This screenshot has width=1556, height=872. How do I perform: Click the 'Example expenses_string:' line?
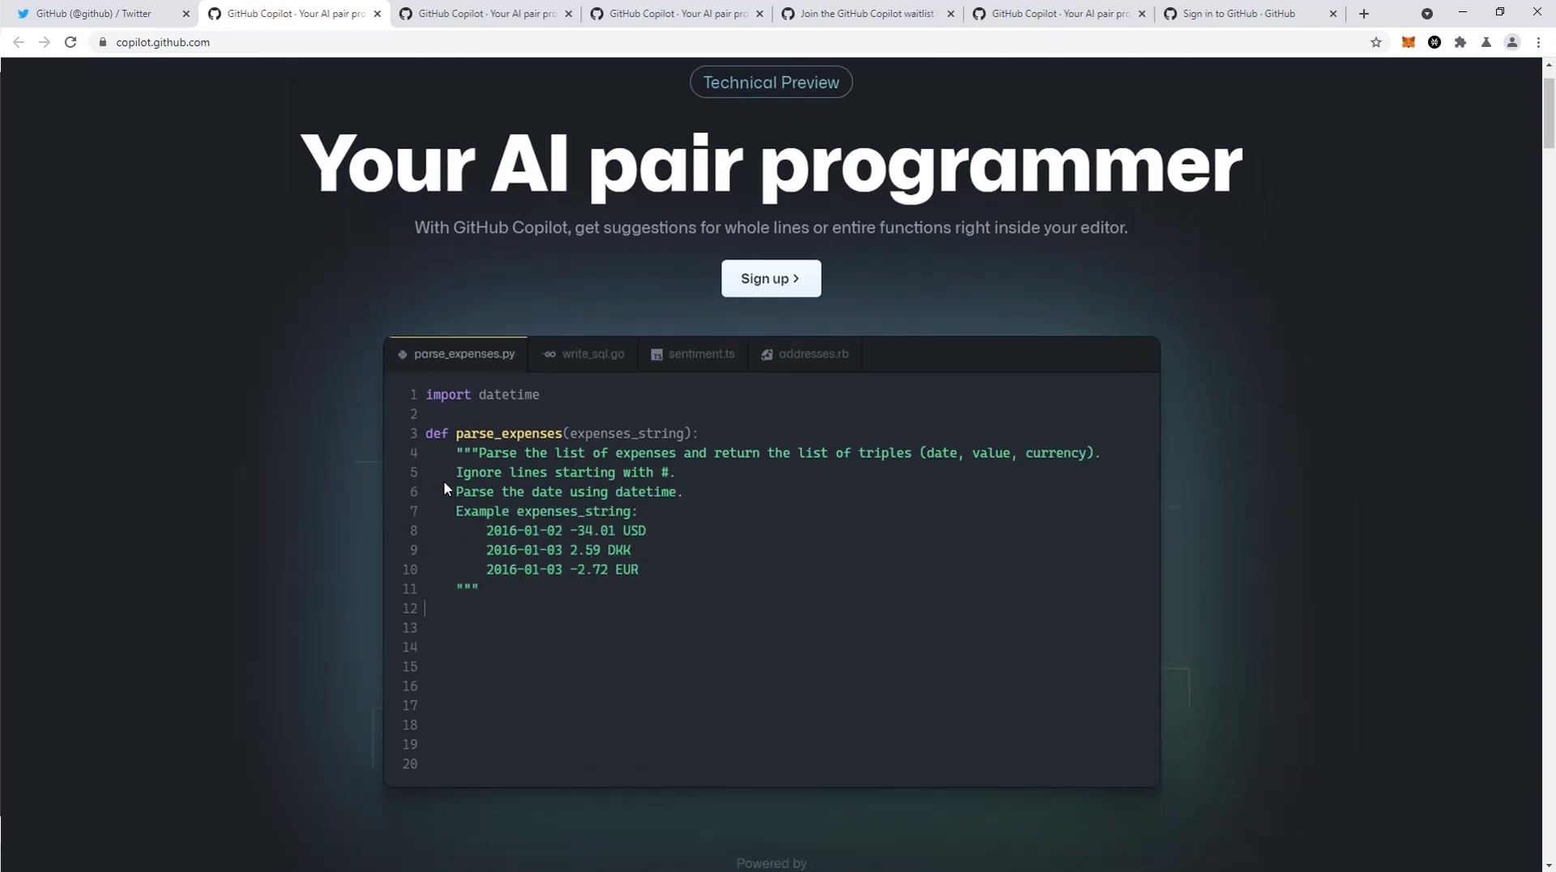pyautogui.click(x=546, y=511)
